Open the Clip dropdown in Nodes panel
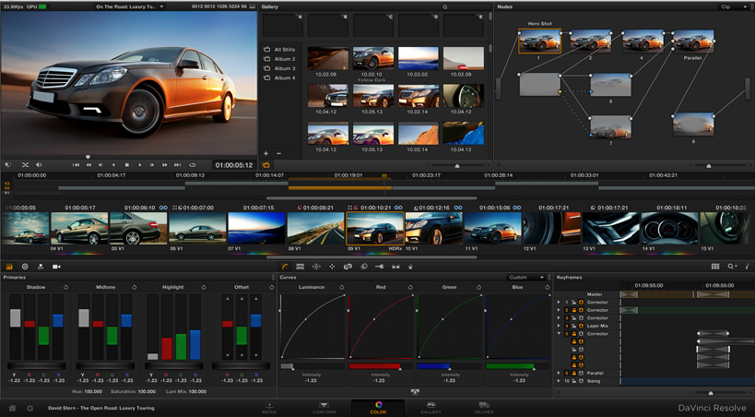 733,6
